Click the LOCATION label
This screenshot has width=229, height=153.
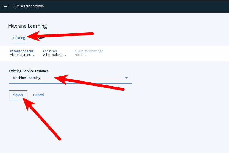[50, 51]
